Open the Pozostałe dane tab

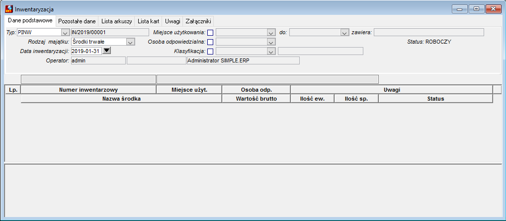coord(77,21)
